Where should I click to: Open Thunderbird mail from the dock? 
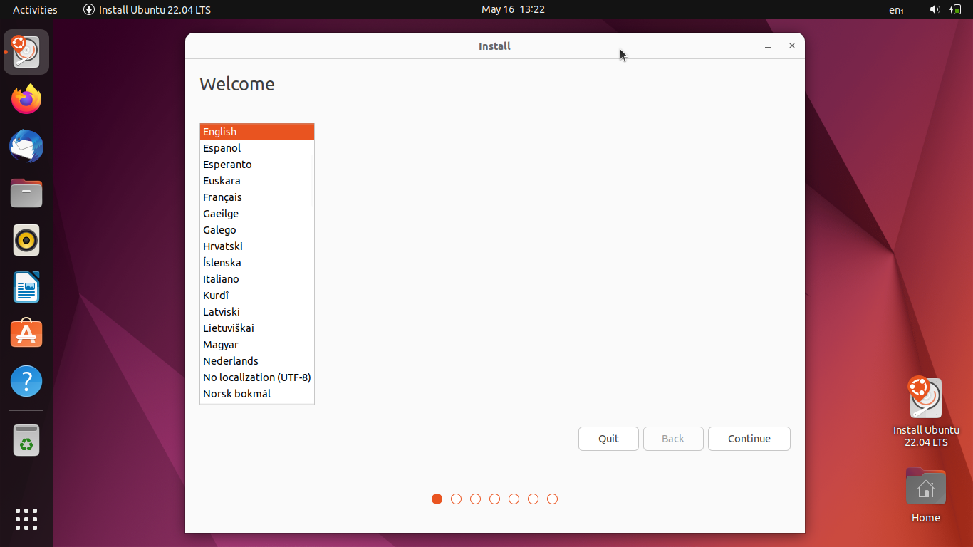point(26,146)
